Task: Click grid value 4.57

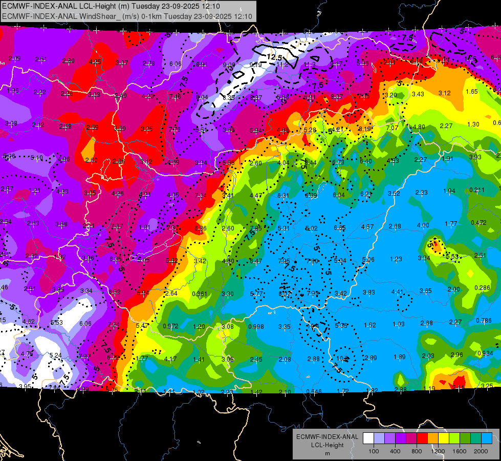Action: (x=367, y=226)
